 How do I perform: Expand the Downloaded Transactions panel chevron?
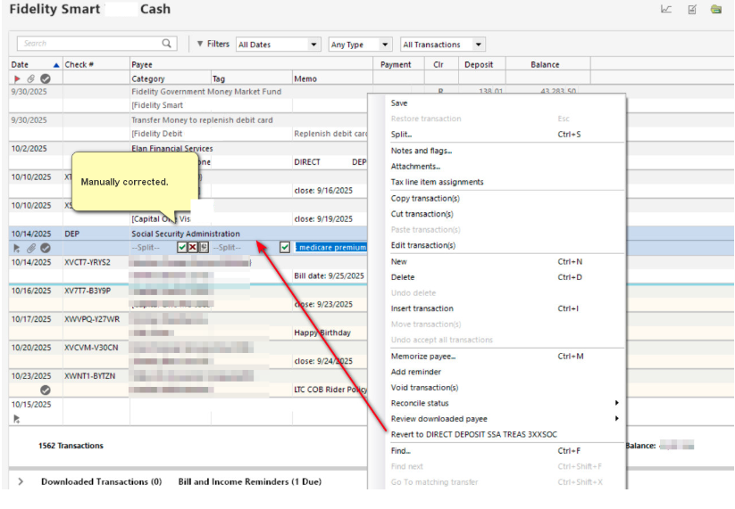(21, 481)
